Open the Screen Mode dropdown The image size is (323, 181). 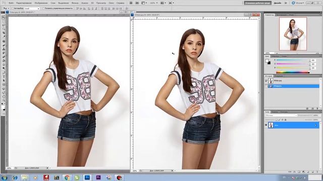click(171, 3)
